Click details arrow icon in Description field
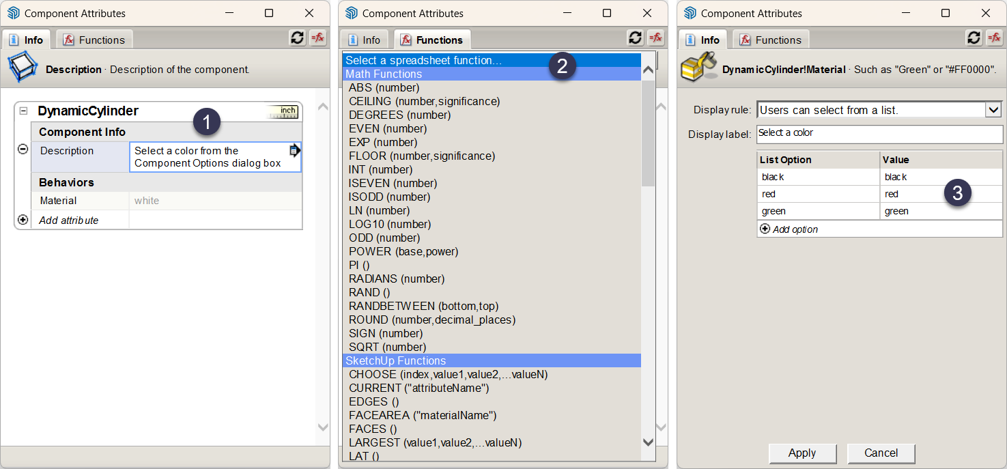Viewport: 1007px width, 469px height. pos(294,151)
